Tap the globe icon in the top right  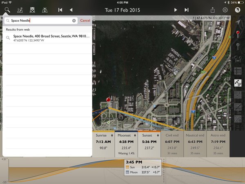click(238, 10)
